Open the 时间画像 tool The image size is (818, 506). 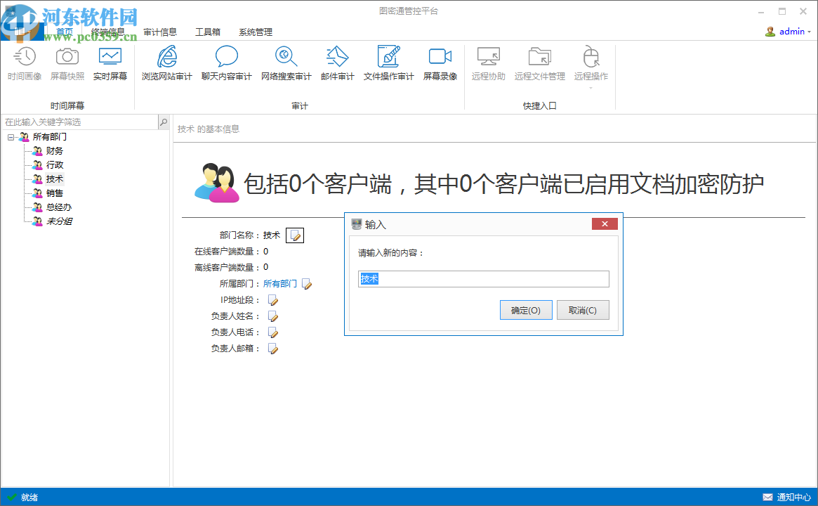(x=25, y=63)
